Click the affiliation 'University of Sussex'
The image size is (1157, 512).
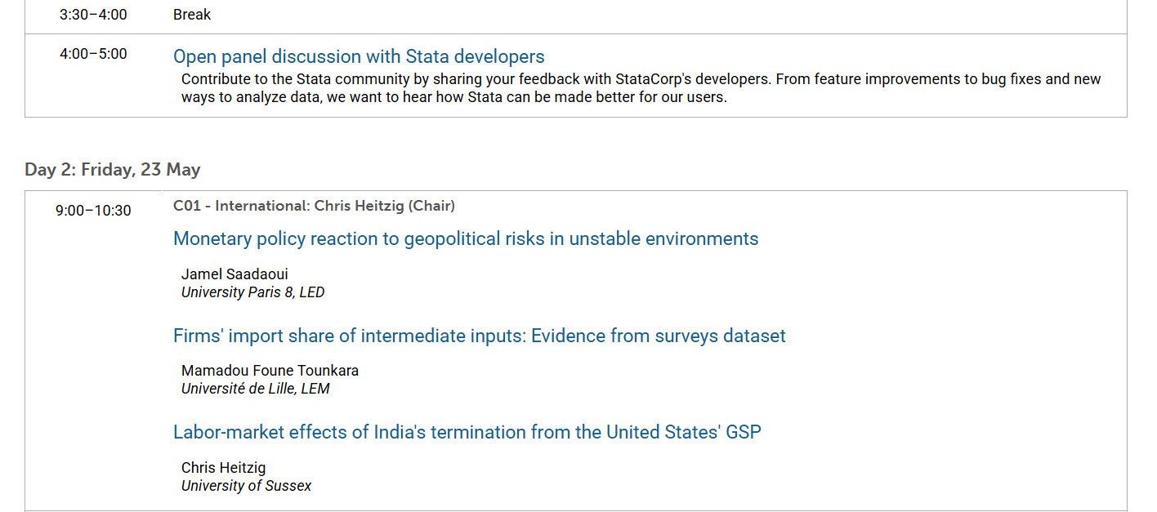click(246, 486)
